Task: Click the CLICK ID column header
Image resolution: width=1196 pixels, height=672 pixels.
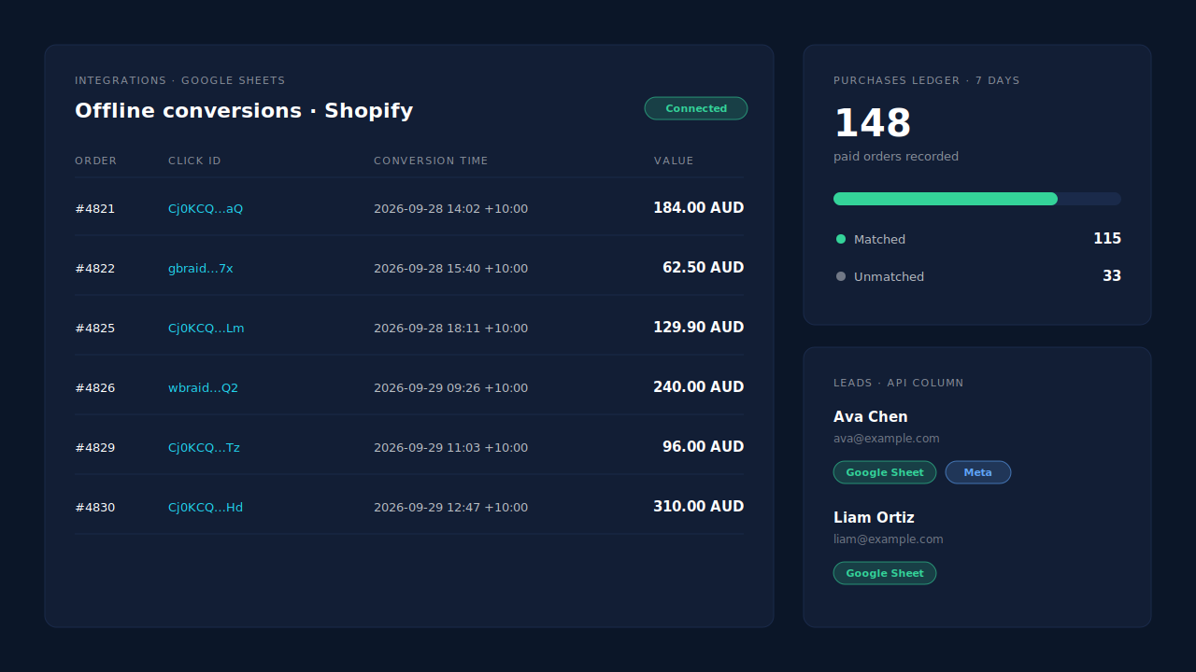Action: pyautogui.click(x=194, y=161)
